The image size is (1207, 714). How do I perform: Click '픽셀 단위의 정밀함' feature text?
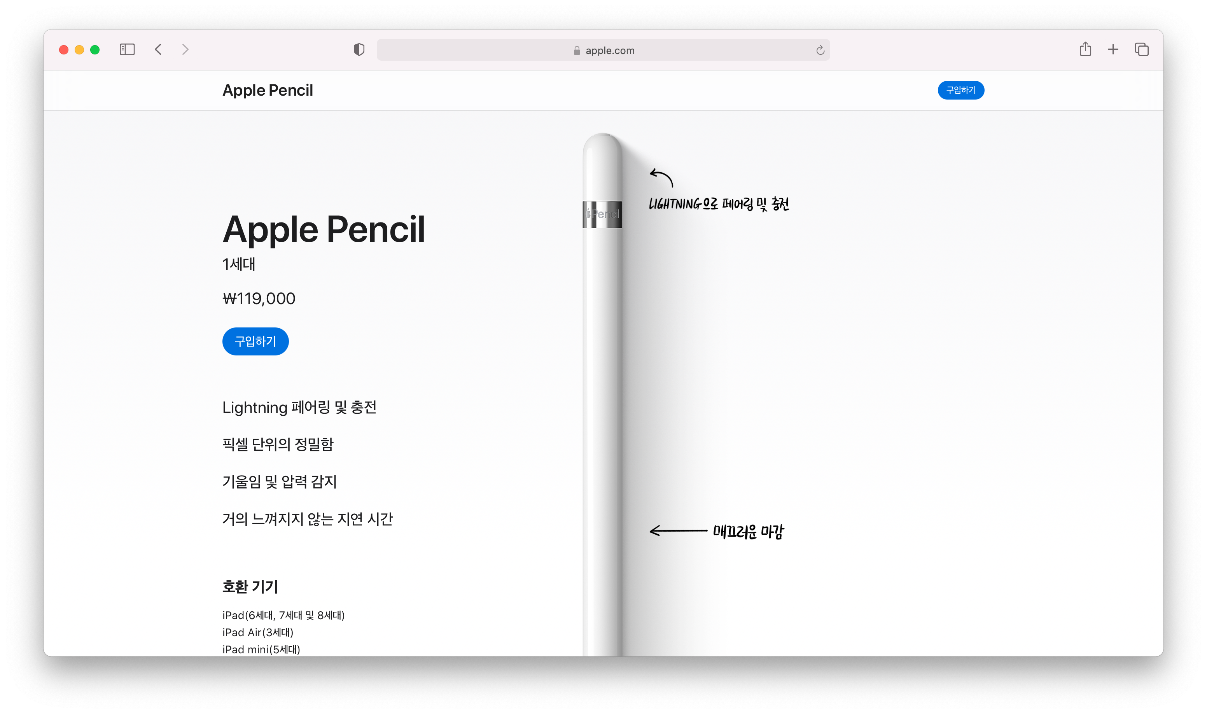tap(278, 444)
